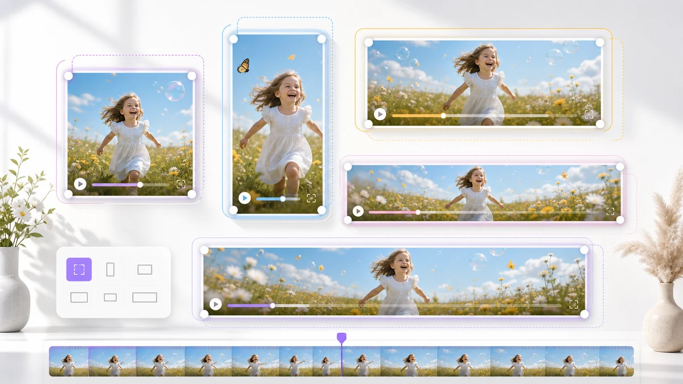Select the rectangle icon below the purple dashed square
Screen dimensions: 683x384
click(79, 297)
